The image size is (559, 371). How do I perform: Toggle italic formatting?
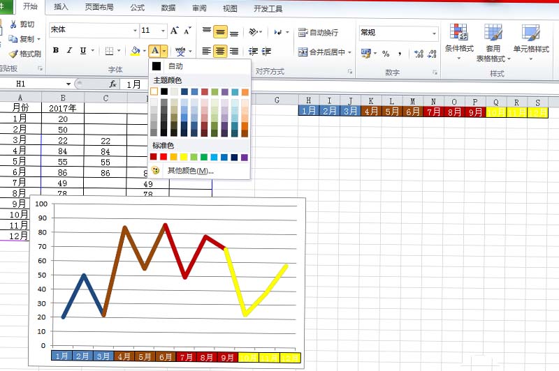pyautogui.click(x=68, y=51)
